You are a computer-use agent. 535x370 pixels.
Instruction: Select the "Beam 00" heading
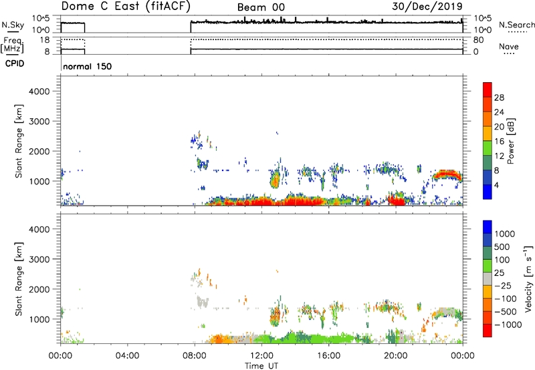click(261, 7)
